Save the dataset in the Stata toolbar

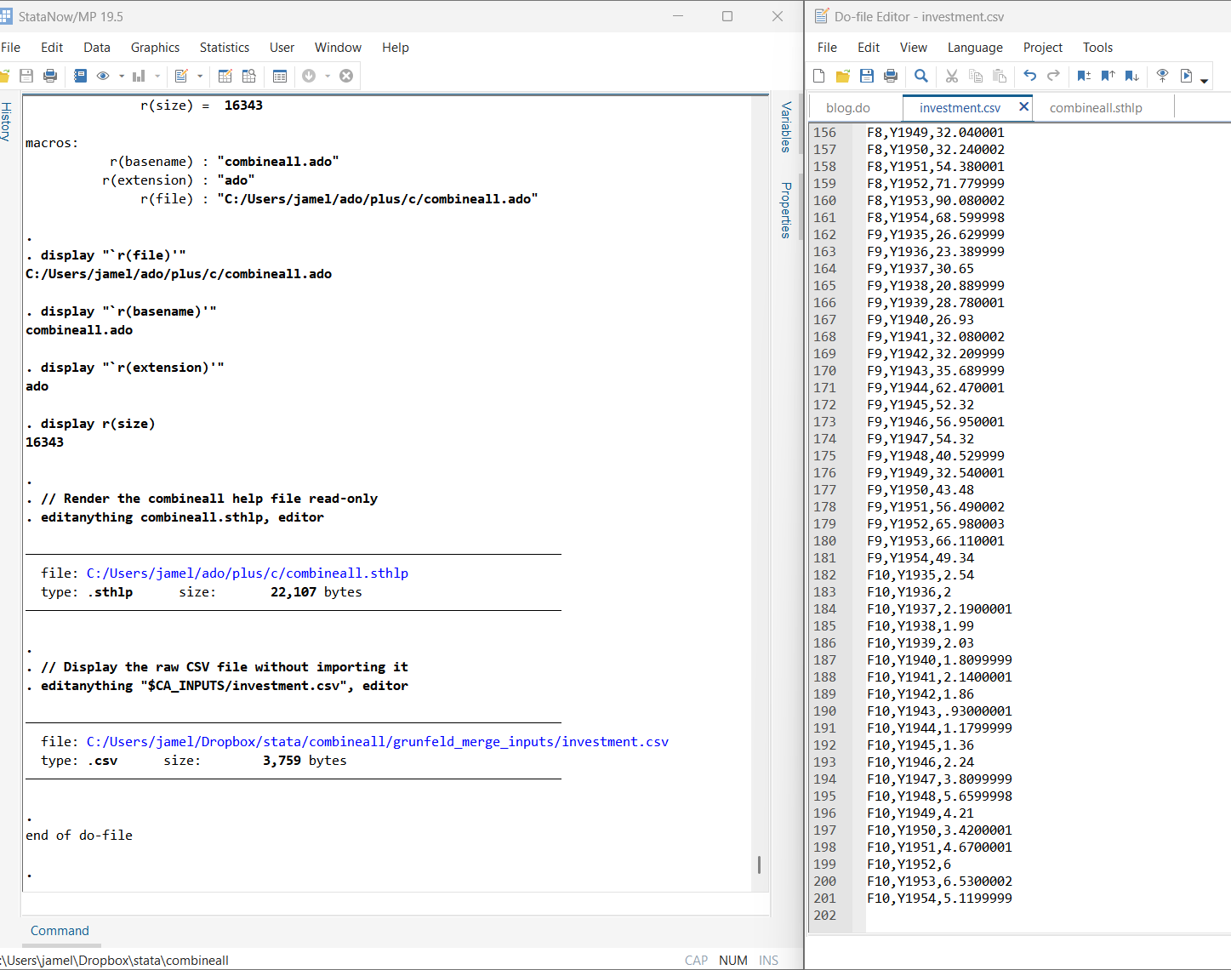(26, 76)
